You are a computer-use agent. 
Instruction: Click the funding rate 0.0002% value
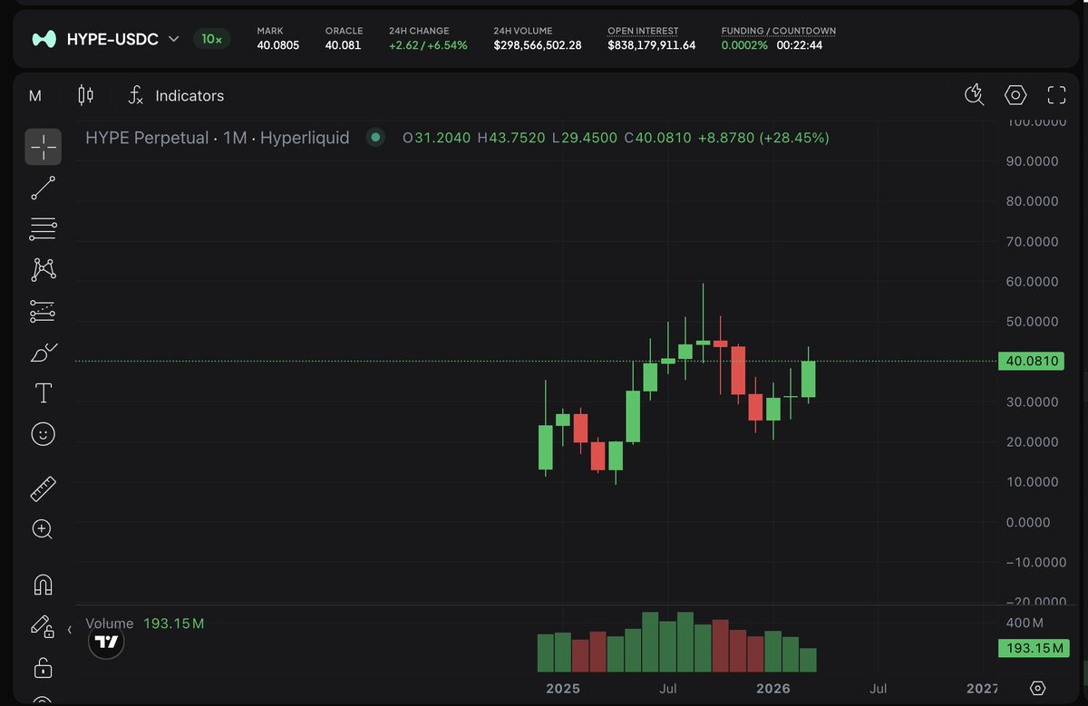point(744,44)
